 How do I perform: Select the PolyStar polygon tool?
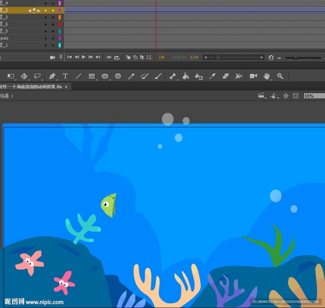[118, 76]
